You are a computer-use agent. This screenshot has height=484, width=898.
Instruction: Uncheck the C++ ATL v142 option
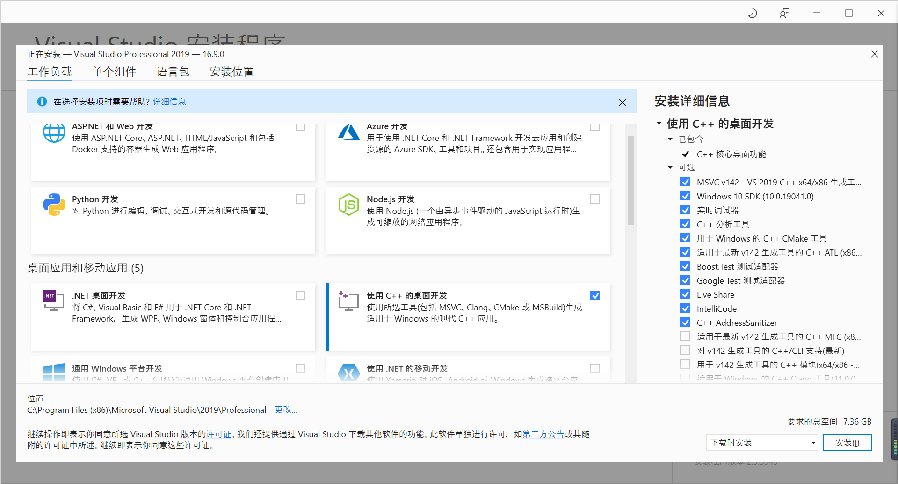click(685, 252)
